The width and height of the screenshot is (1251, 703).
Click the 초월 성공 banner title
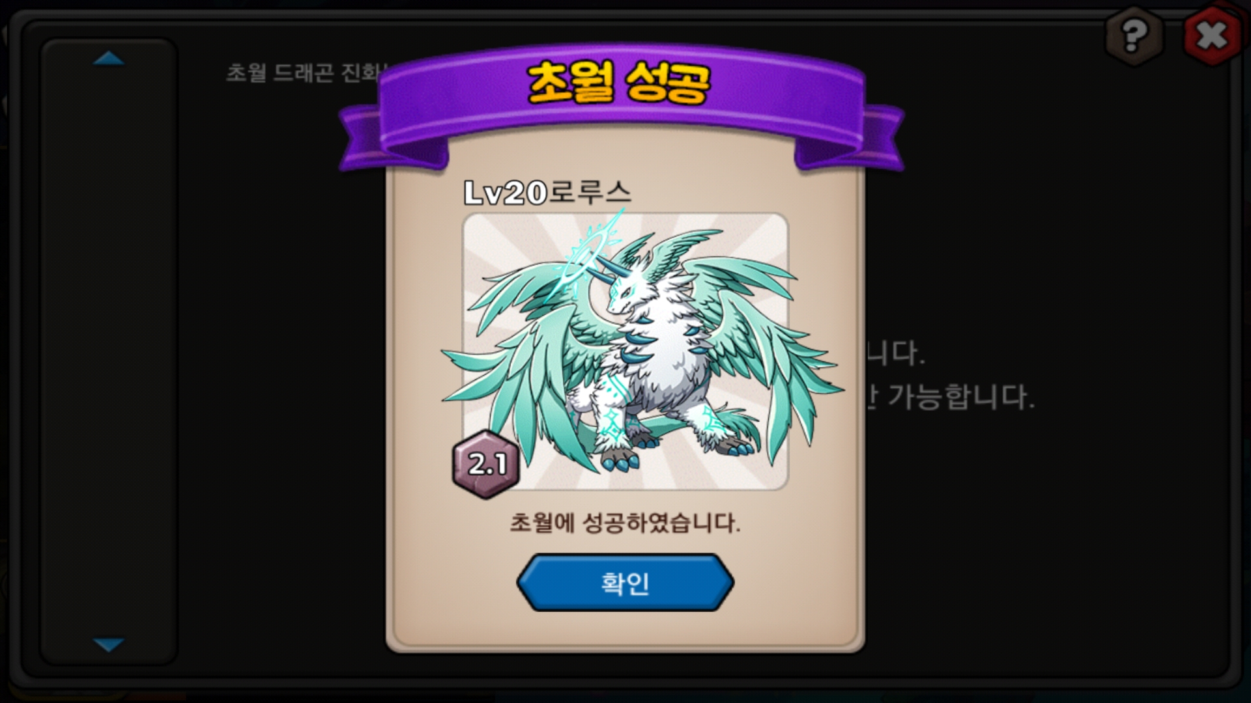(x=618, y=84)
